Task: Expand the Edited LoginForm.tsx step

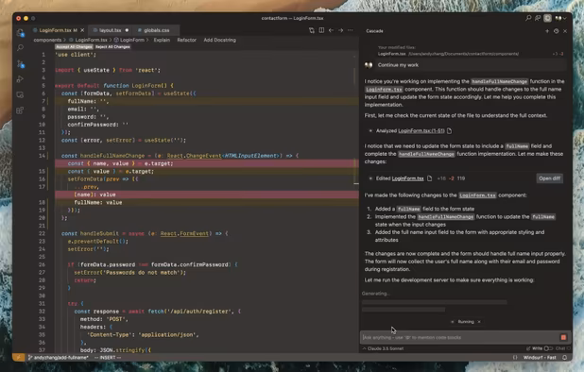Action: (x=370, y=178)
